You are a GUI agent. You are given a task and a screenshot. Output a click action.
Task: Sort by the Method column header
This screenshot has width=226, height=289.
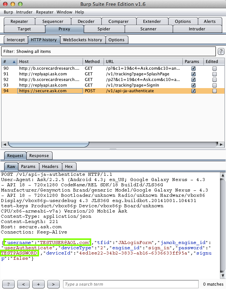(93, 61)
